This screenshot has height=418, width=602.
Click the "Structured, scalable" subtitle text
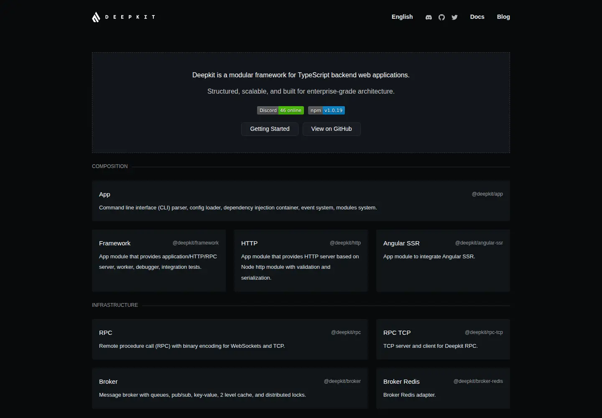pyautogui.click(x=301, y=92)
